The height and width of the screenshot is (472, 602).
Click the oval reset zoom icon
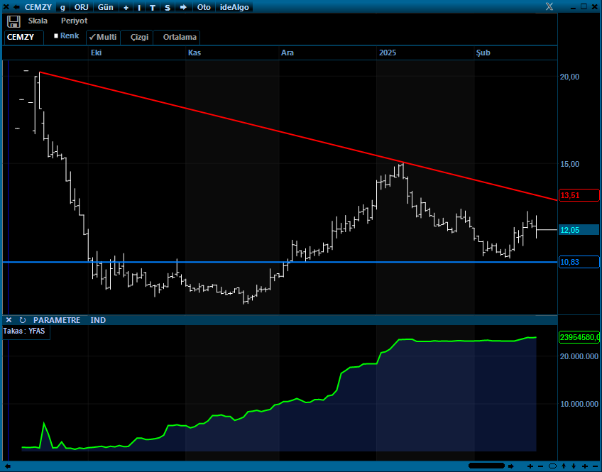pyautogui.click(x=552, y=466)
